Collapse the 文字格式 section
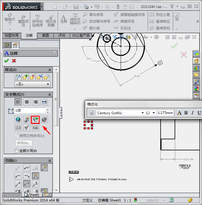This screenshot has width=202, height=205. [50, 95]
